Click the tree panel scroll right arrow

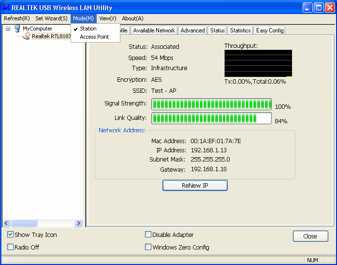click(78, 223)
